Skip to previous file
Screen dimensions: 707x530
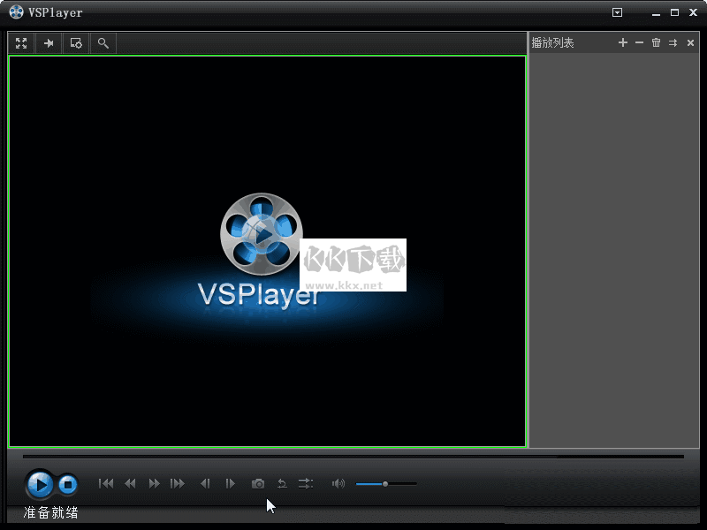tap(106, 483)
